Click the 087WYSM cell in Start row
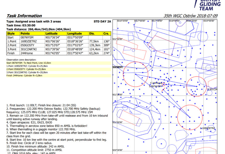 pyautogui.click(x=27, y=37)
